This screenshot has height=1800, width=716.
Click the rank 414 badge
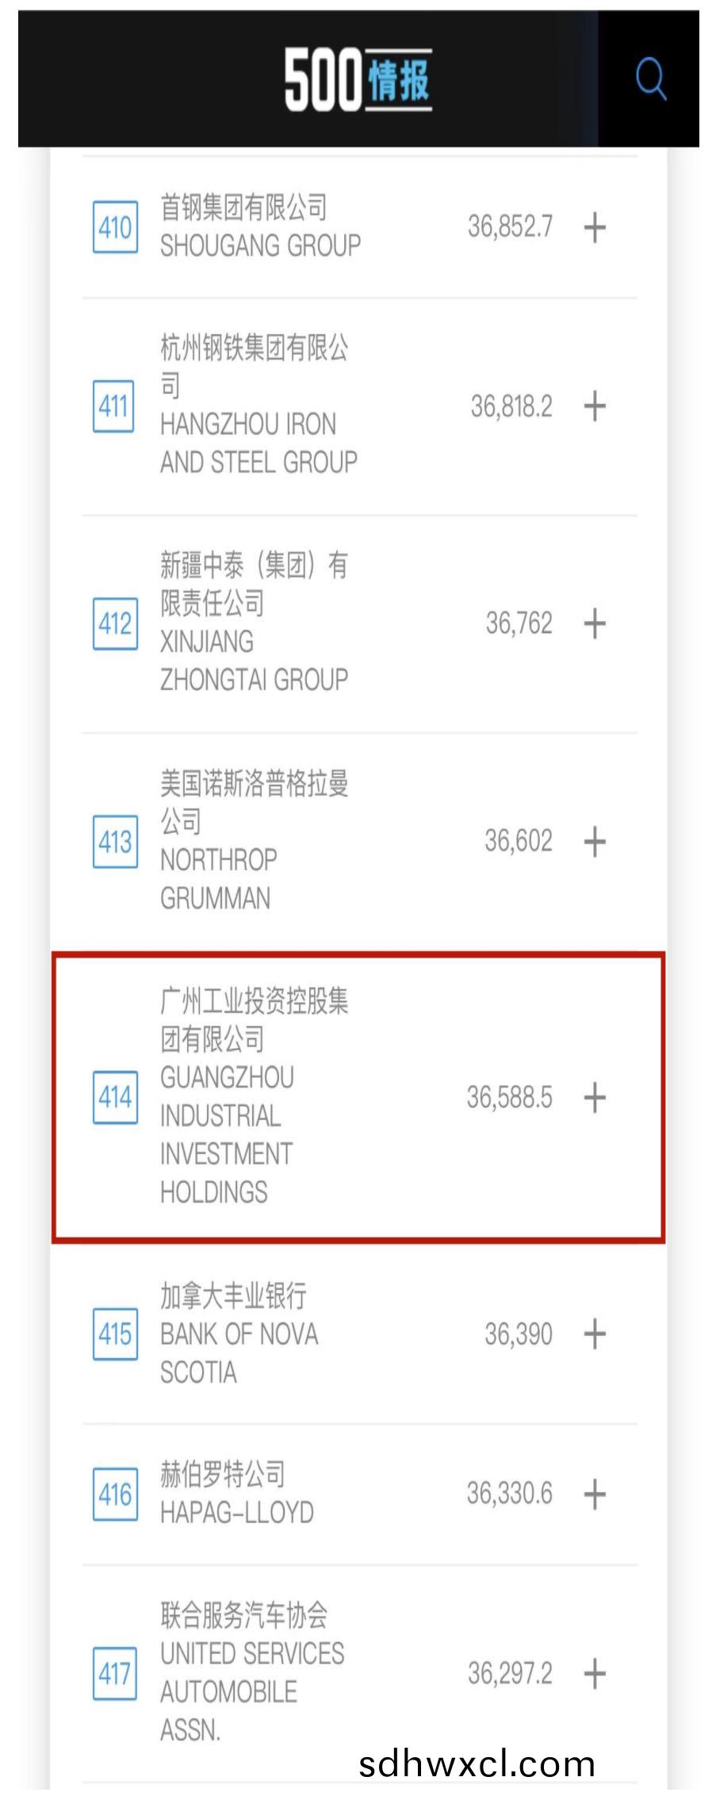pos(115,1098)
